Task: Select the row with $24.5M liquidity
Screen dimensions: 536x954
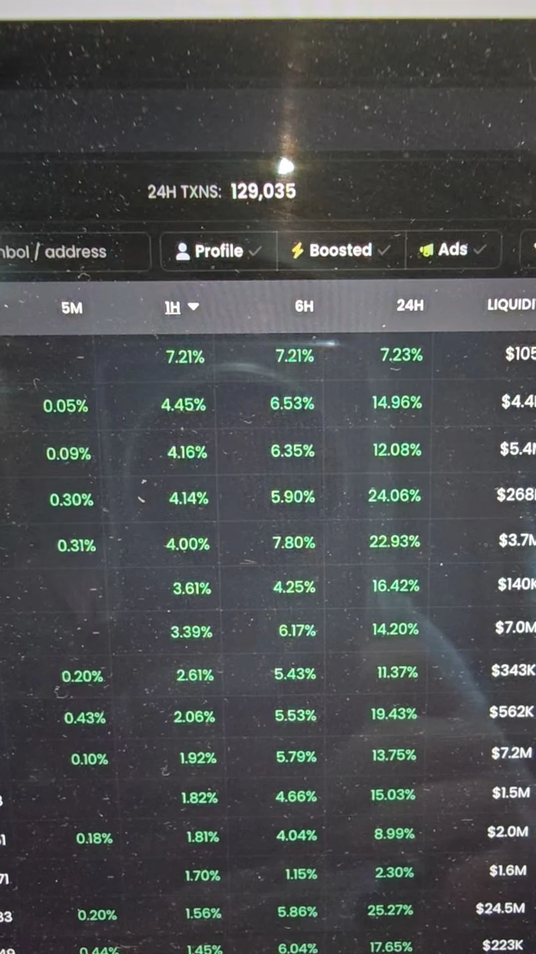Action: (268, 911)
